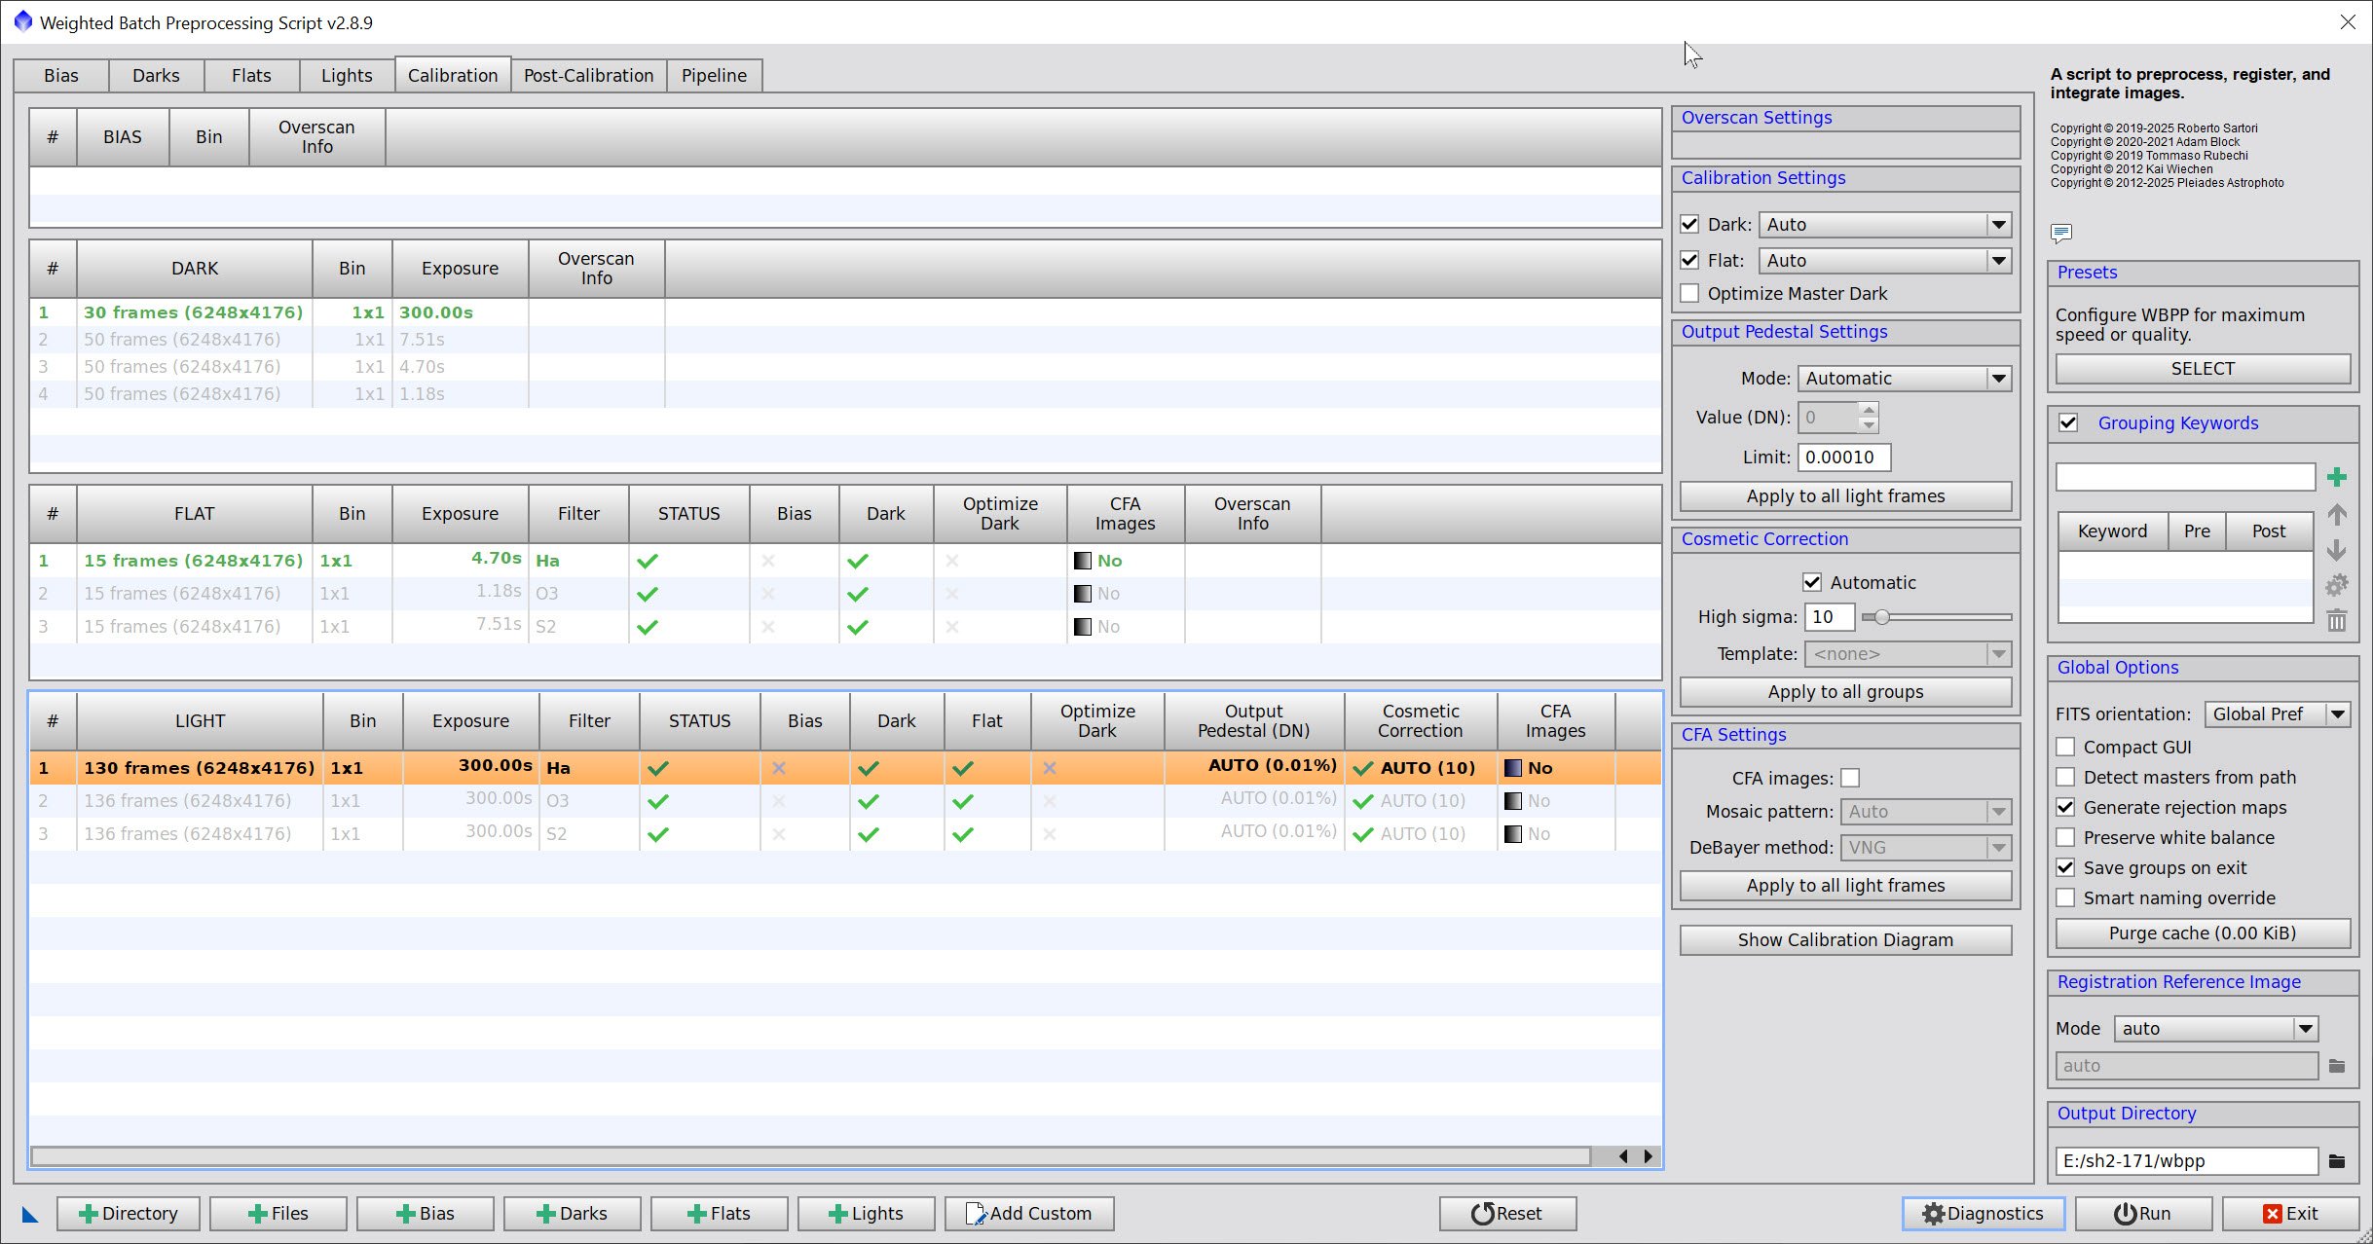The width and height of the screenshot is (2373, 1244).
Task: Switch to the Post-Calibration tab
Action: coord(588,75)
